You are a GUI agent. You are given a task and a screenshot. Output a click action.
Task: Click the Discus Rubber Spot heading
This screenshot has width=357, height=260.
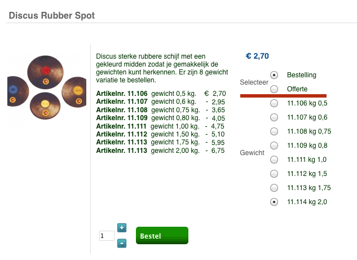(52, 15)
